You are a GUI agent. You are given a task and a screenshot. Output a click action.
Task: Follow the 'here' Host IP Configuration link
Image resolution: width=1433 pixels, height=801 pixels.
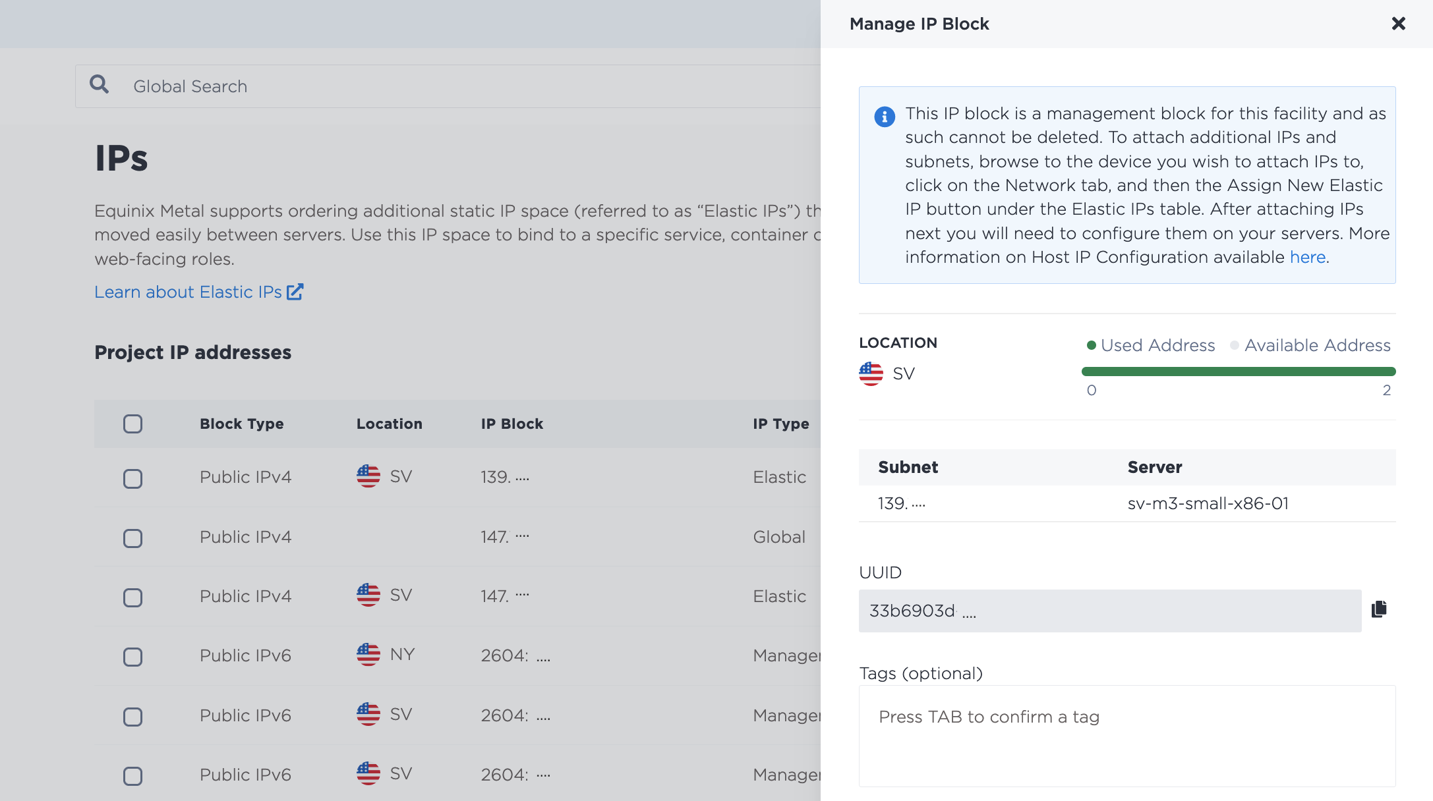point(1308,257)
